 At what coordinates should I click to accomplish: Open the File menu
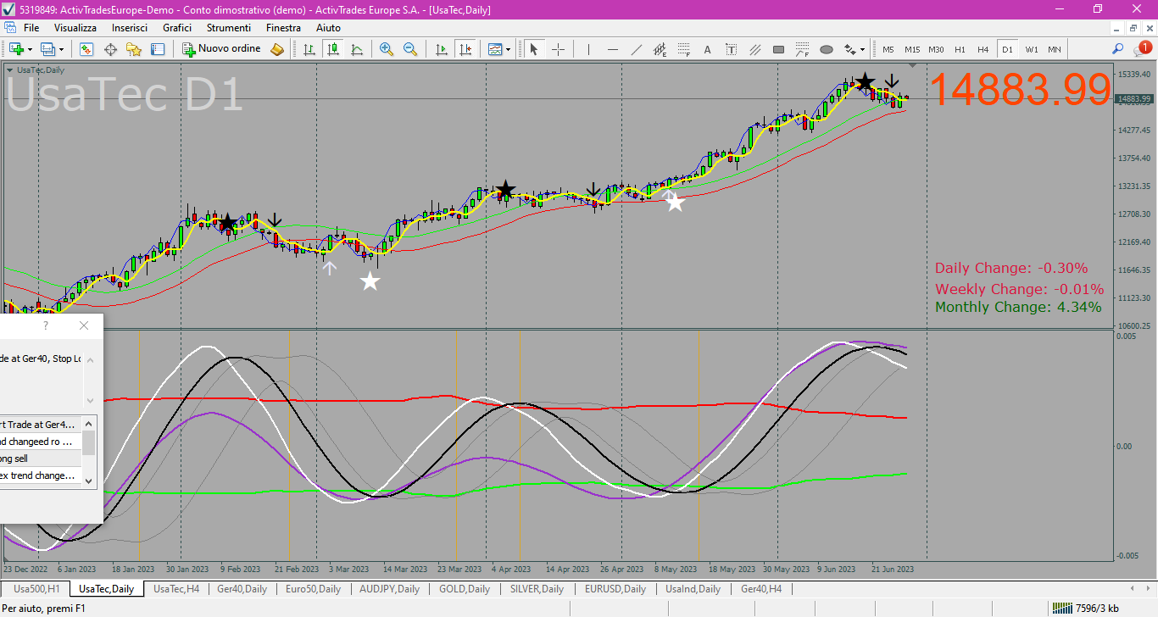(x=31, y=28)
